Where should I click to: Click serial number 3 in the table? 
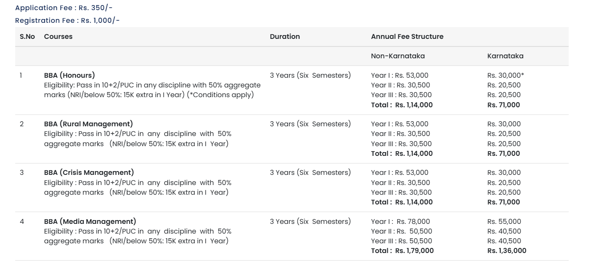click(22, 173)
